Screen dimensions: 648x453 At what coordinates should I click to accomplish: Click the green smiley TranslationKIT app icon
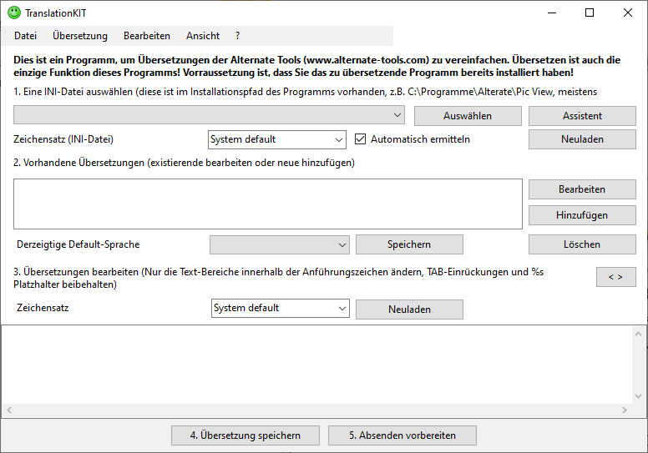(14, 13)
